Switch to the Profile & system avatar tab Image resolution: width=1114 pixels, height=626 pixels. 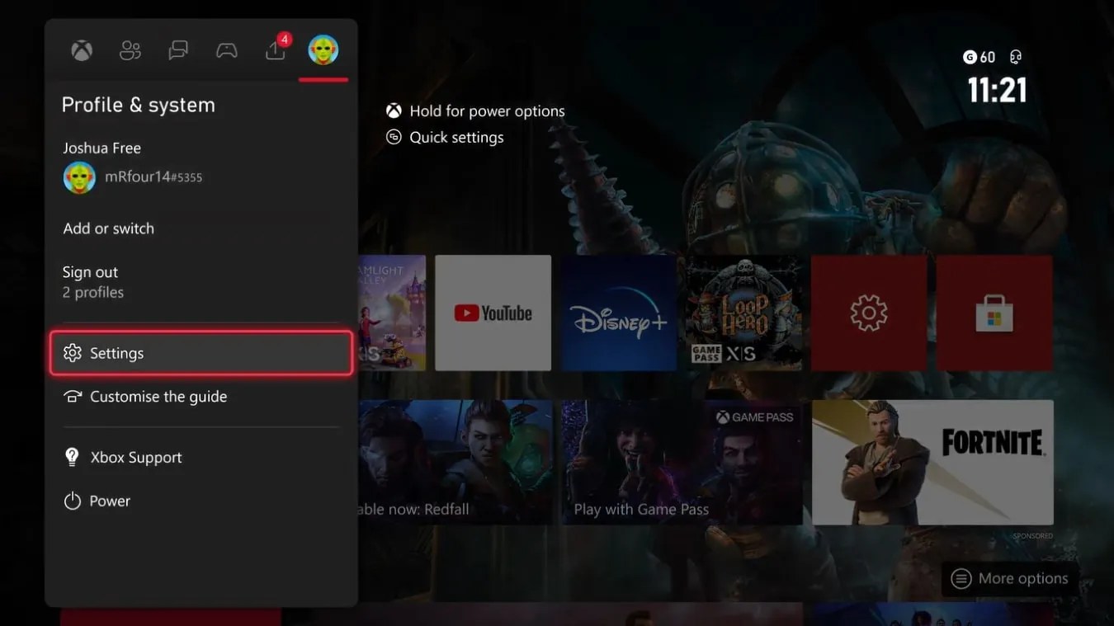pyautogui.click(x=323, y=49)
